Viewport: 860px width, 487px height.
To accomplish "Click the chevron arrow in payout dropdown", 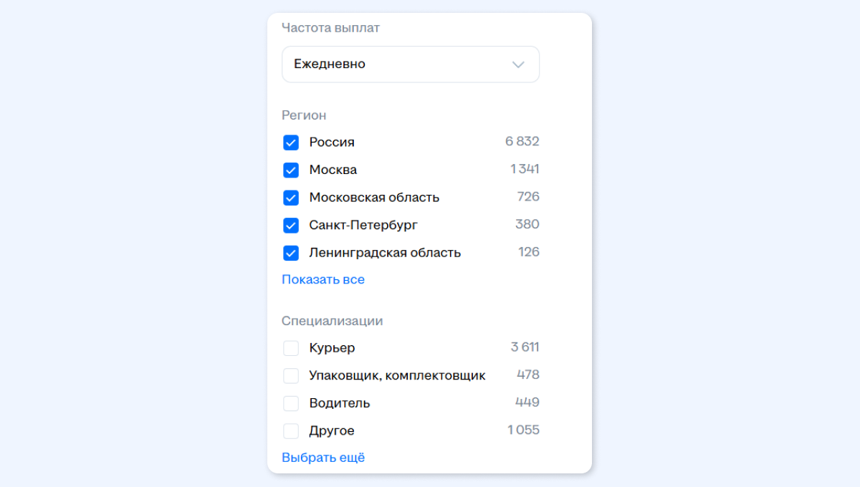I will (x=519, y=64).
